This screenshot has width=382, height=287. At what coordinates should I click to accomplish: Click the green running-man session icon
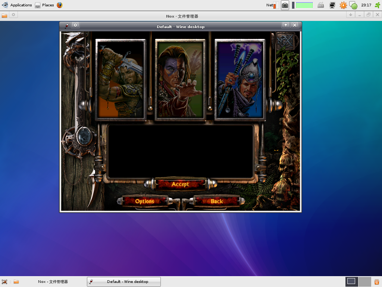[378, 5]
